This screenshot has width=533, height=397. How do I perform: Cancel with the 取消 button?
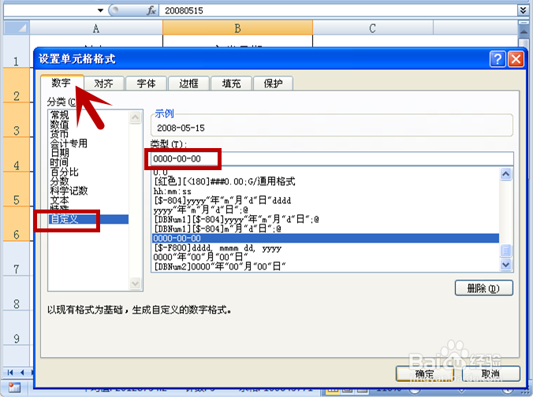pyautogui.click(x=490, y=374)
